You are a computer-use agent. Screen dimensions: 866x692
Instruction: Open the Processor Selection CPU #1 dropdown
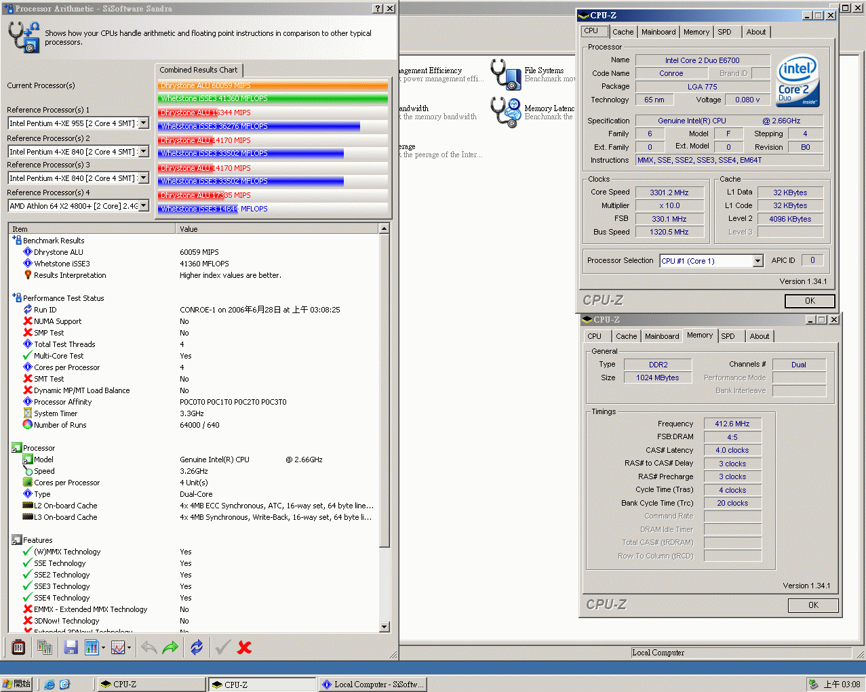pyautogui.click(x=758, y=261)
